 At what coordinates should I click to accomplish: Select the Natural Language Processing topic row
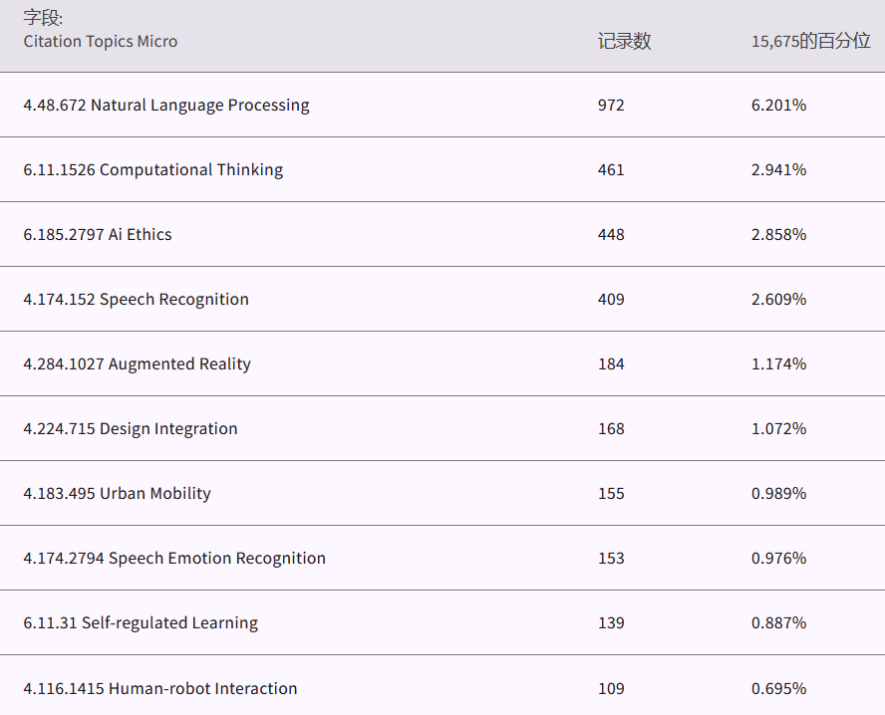166,105
